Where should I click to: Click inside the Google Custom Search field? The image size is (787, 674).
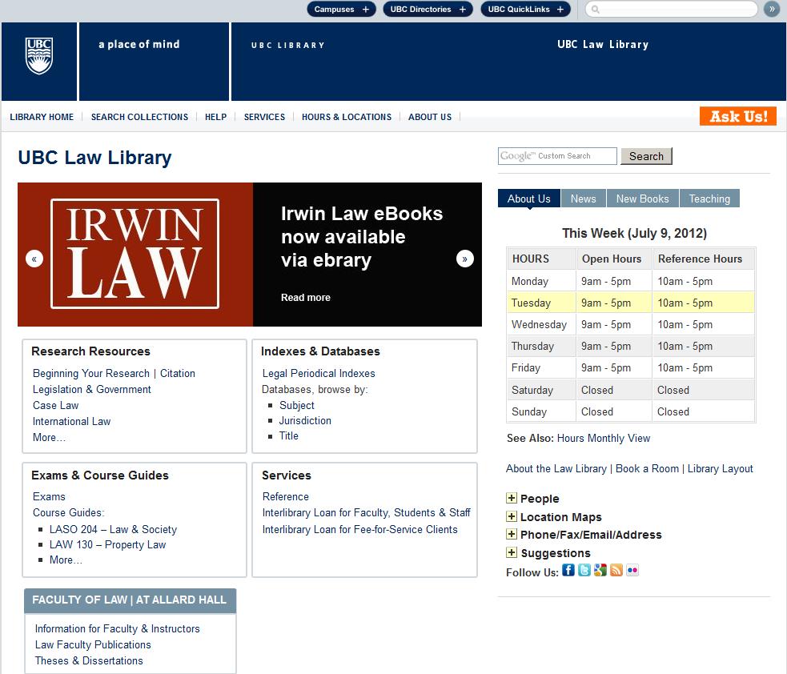pos(556,156)
